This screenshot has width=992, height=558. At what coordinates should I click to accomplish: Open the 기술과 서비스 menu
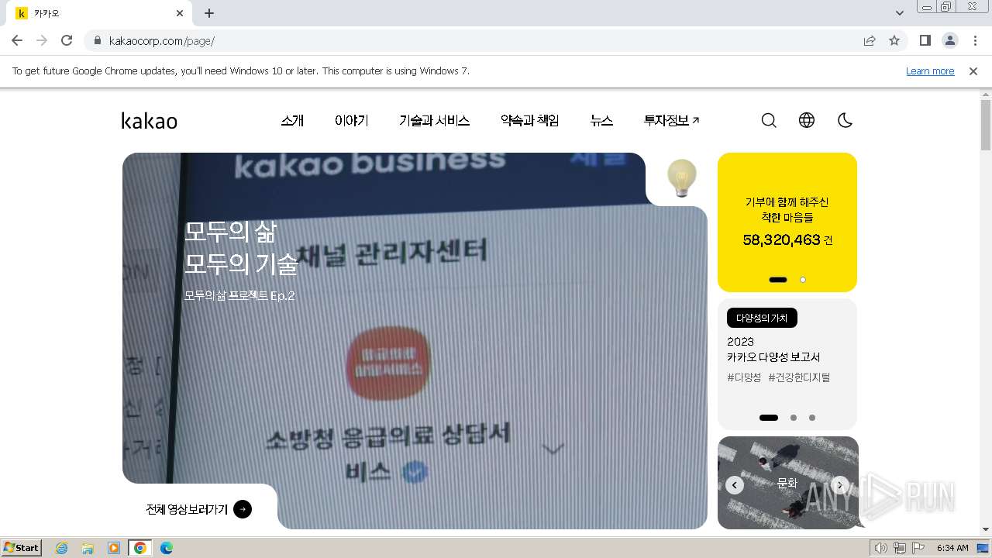pyautogui.click(x=435, y=120)
